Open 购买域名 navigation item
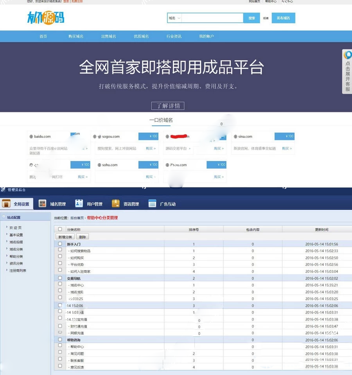This screenshot has width=352, height=375. 76,36
